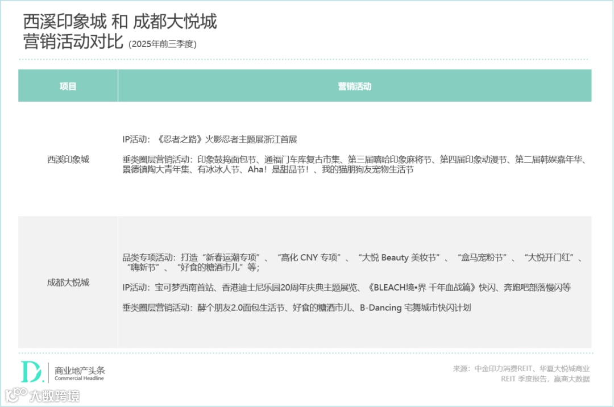The width and height of the screenshot is (614, 407).
Task: Select the 成都大悦城 row label
Action: [x=68, y=282]
